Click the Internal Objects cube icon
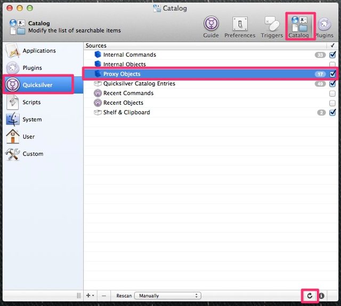The height and width of the screenshot is (306, 341). point(98,64)
